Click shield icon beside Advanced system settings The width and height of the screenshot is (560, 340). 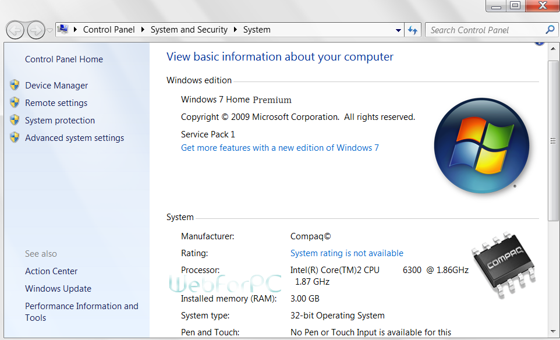point(15,137)
